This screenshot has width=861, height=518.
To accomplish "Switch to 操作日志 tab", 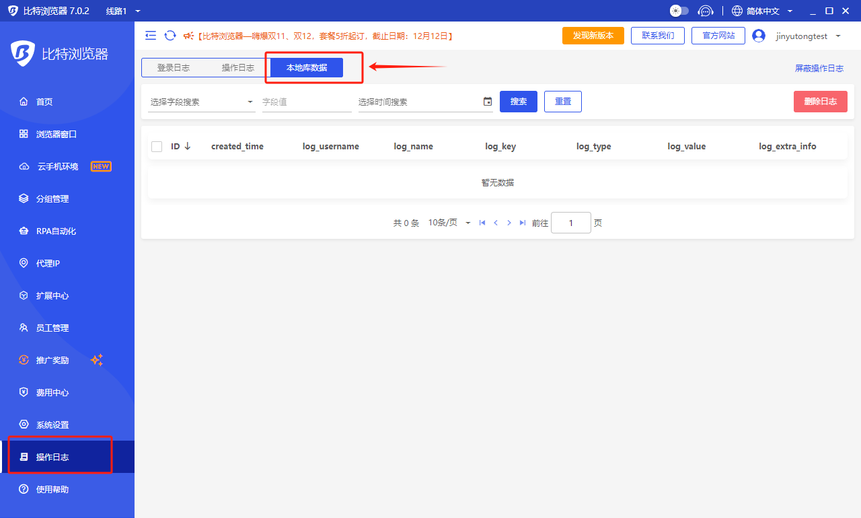I will pos(238,67).
